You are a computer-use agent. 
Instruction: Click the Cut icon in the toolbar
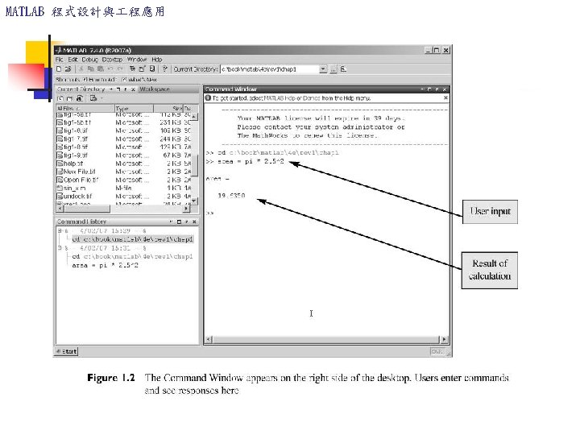tap(81, 68)
